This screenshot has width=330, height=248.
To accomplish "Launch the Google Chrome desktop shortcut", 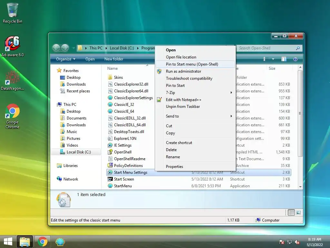I will tap(13, 116).
